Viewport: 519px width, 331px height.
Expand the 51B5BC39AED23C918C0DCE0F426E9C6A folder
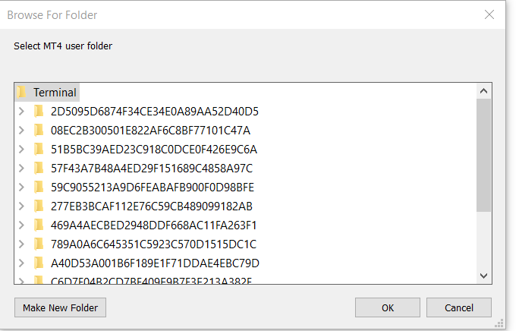coord(22,149)
